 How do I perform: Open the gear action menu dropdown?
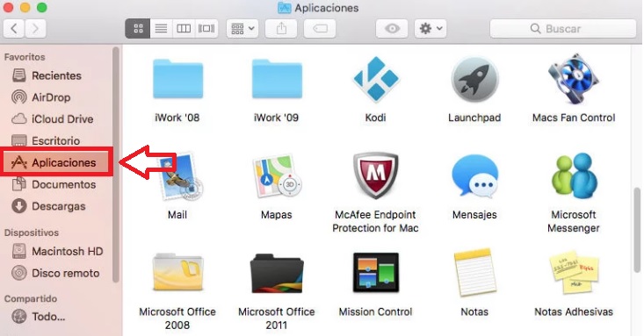point(430,29)
